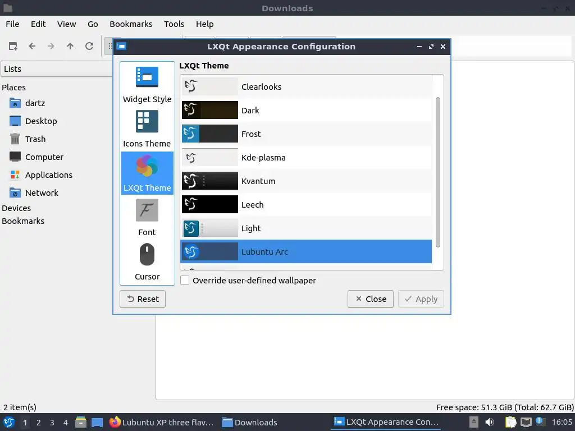Open the Bookmarks menu

tap(131, 24)
